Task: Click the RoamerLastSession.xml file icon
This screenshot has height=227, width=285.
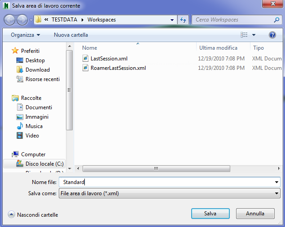Action: point(85,68)
